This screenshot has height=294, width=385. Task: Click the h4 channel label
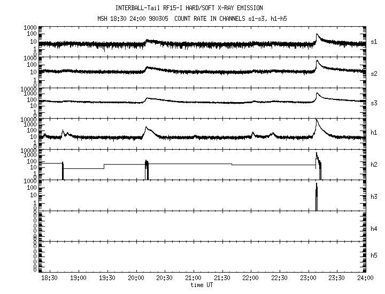click(374, 229)
